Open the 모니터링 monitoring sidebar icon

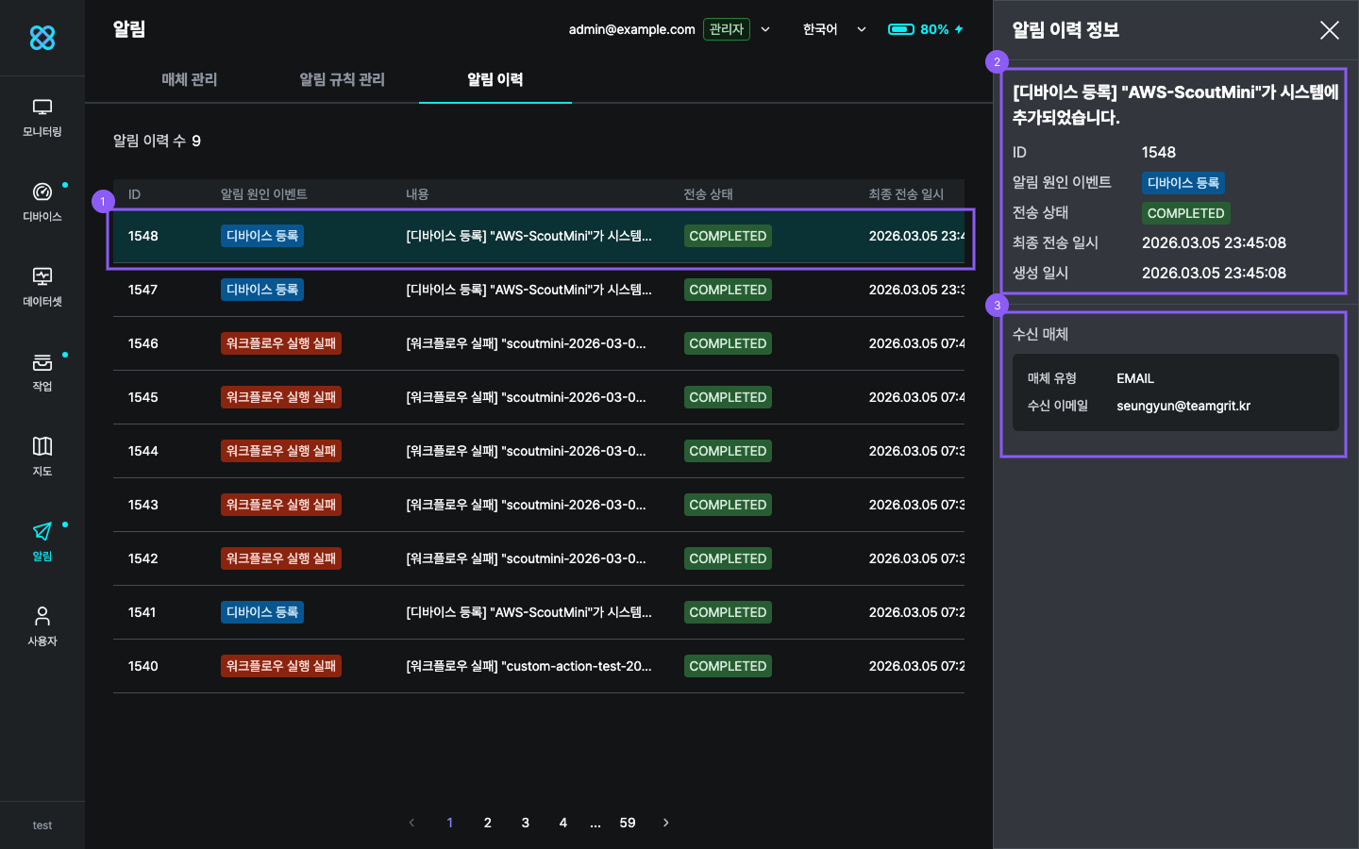click(x=42, y=118)
